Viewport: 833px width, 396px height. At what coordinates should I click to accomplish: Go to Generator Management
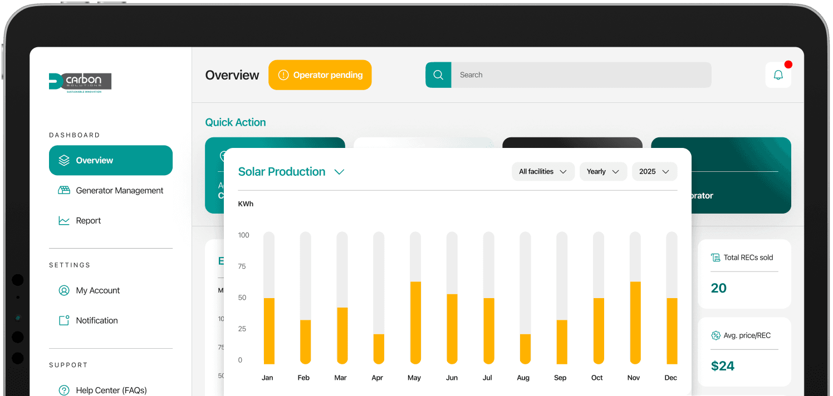[x=111, y=190]
